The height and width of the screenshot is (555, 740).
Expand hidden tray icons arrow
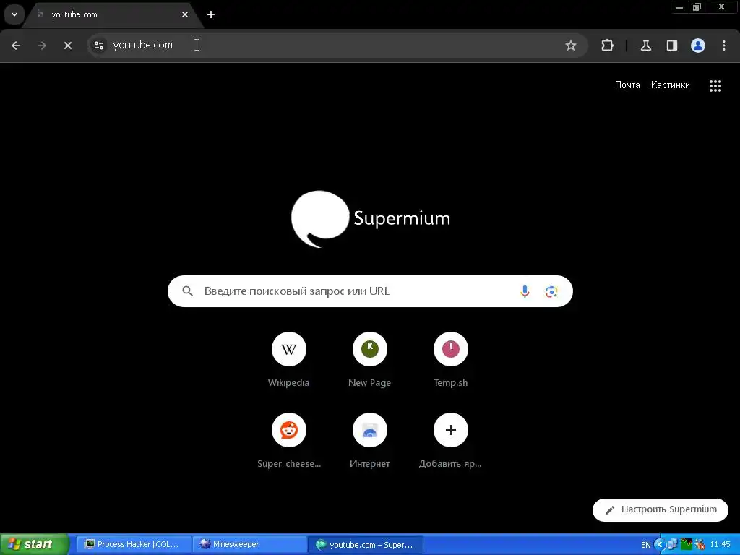pyautogui.click(x=659, y=545)
